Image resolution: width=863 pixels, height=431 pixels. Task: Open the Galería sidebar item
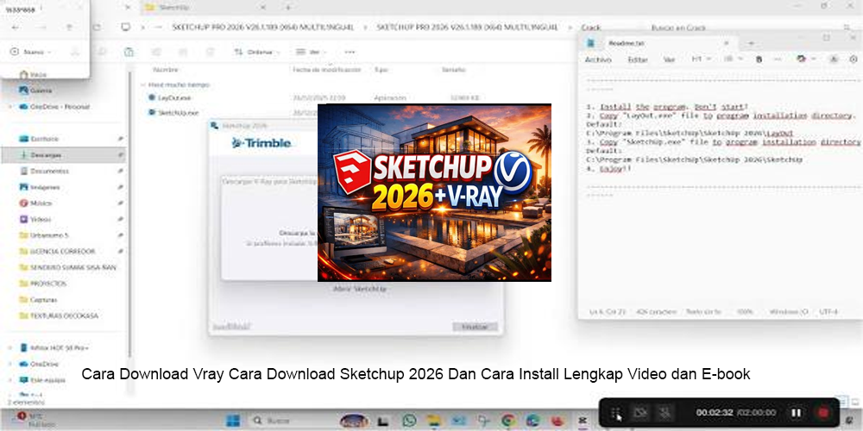coord(36,91)
